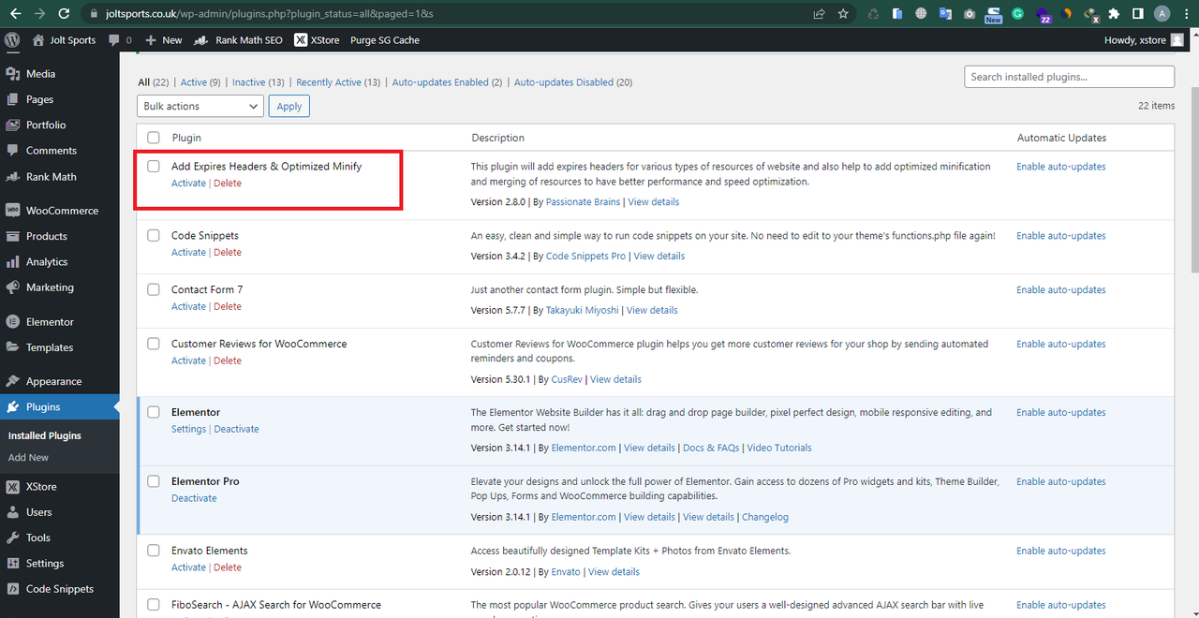1199x618 pixels.
Task: Bookmark this page with star icon
Action: (x=843, y=14)
